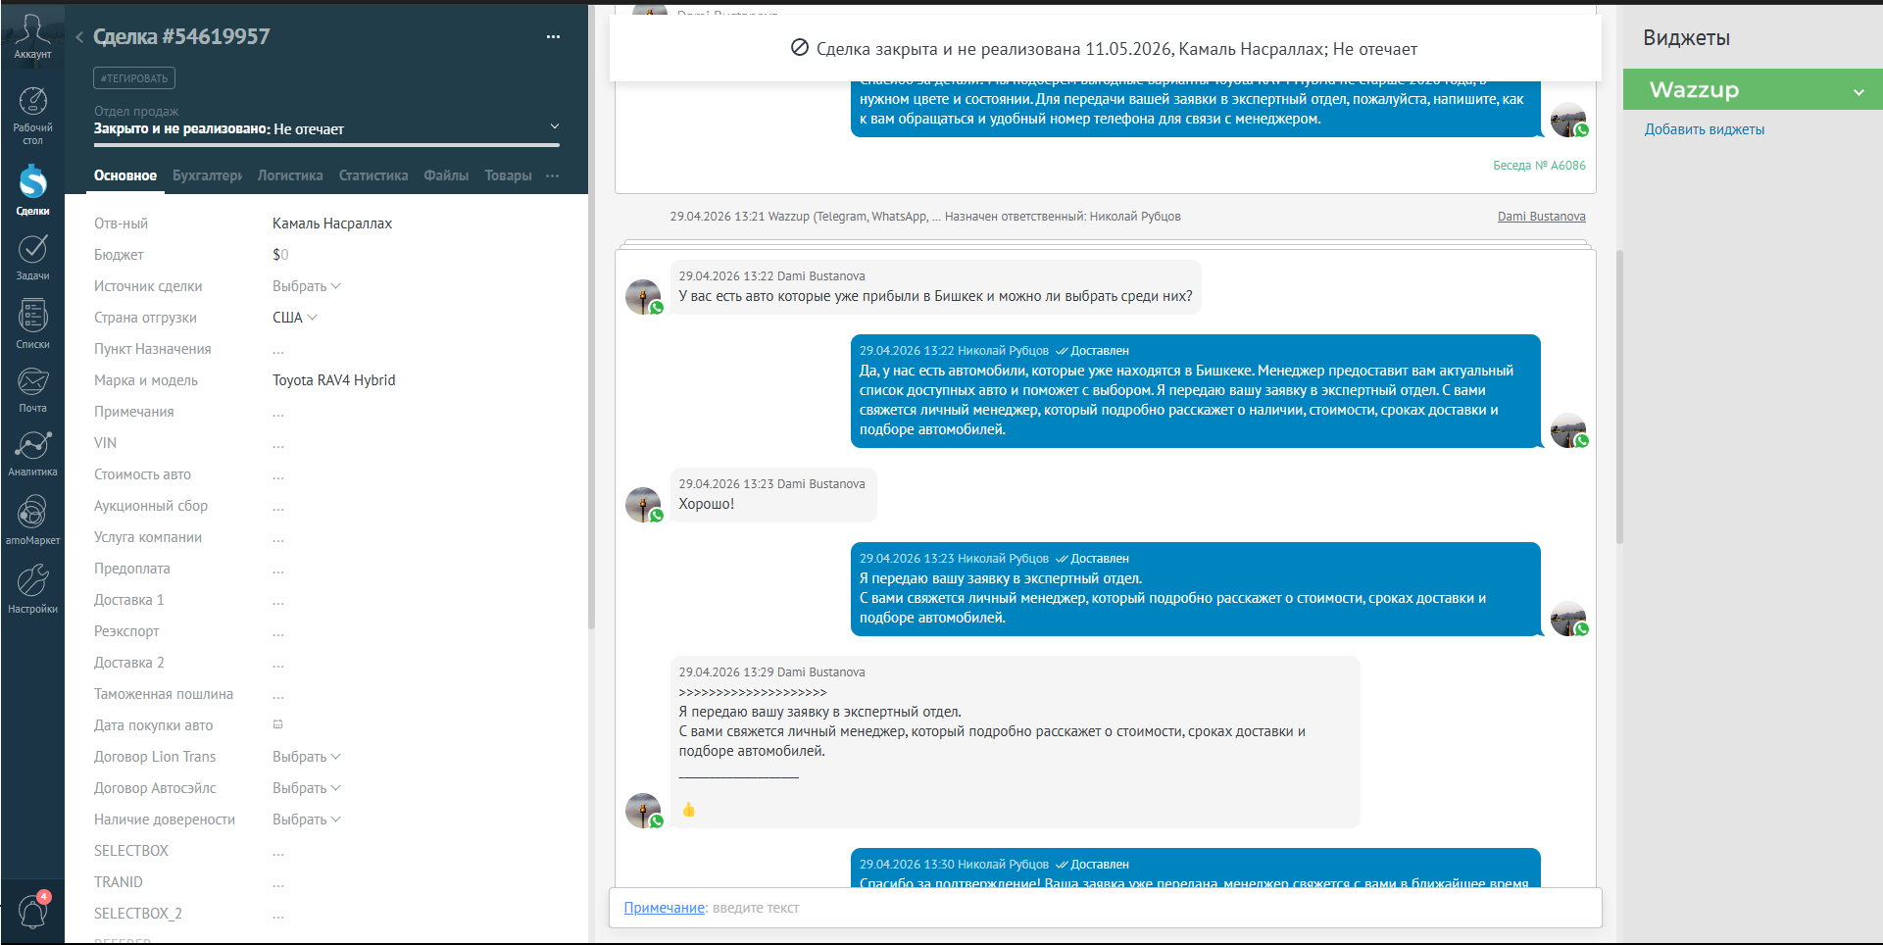Switch to the Статистика tab

[373, 175]
